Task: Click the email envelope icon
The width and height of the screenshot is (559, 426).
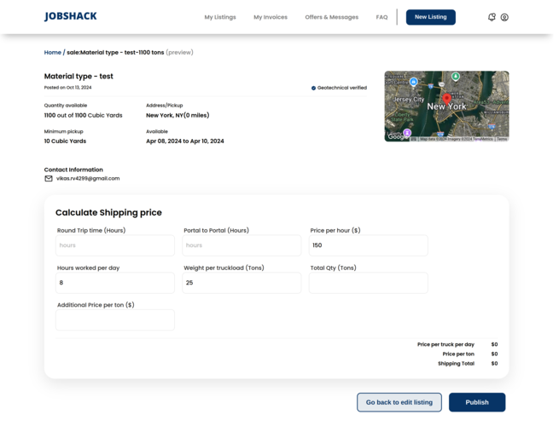Action: pyautogui.click(x=49, y=179)
